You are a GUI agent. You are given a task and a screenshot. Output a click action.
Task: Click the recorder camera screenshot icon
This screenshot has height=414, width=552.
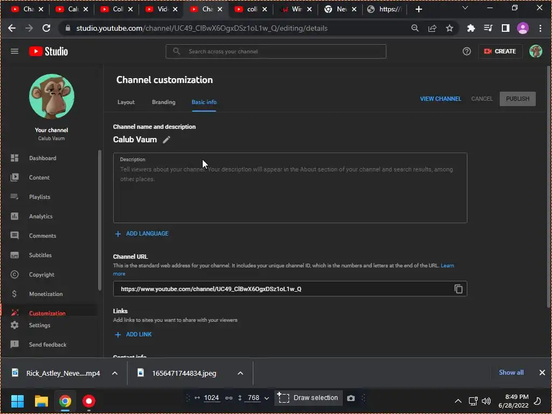(x=350, y=398)
